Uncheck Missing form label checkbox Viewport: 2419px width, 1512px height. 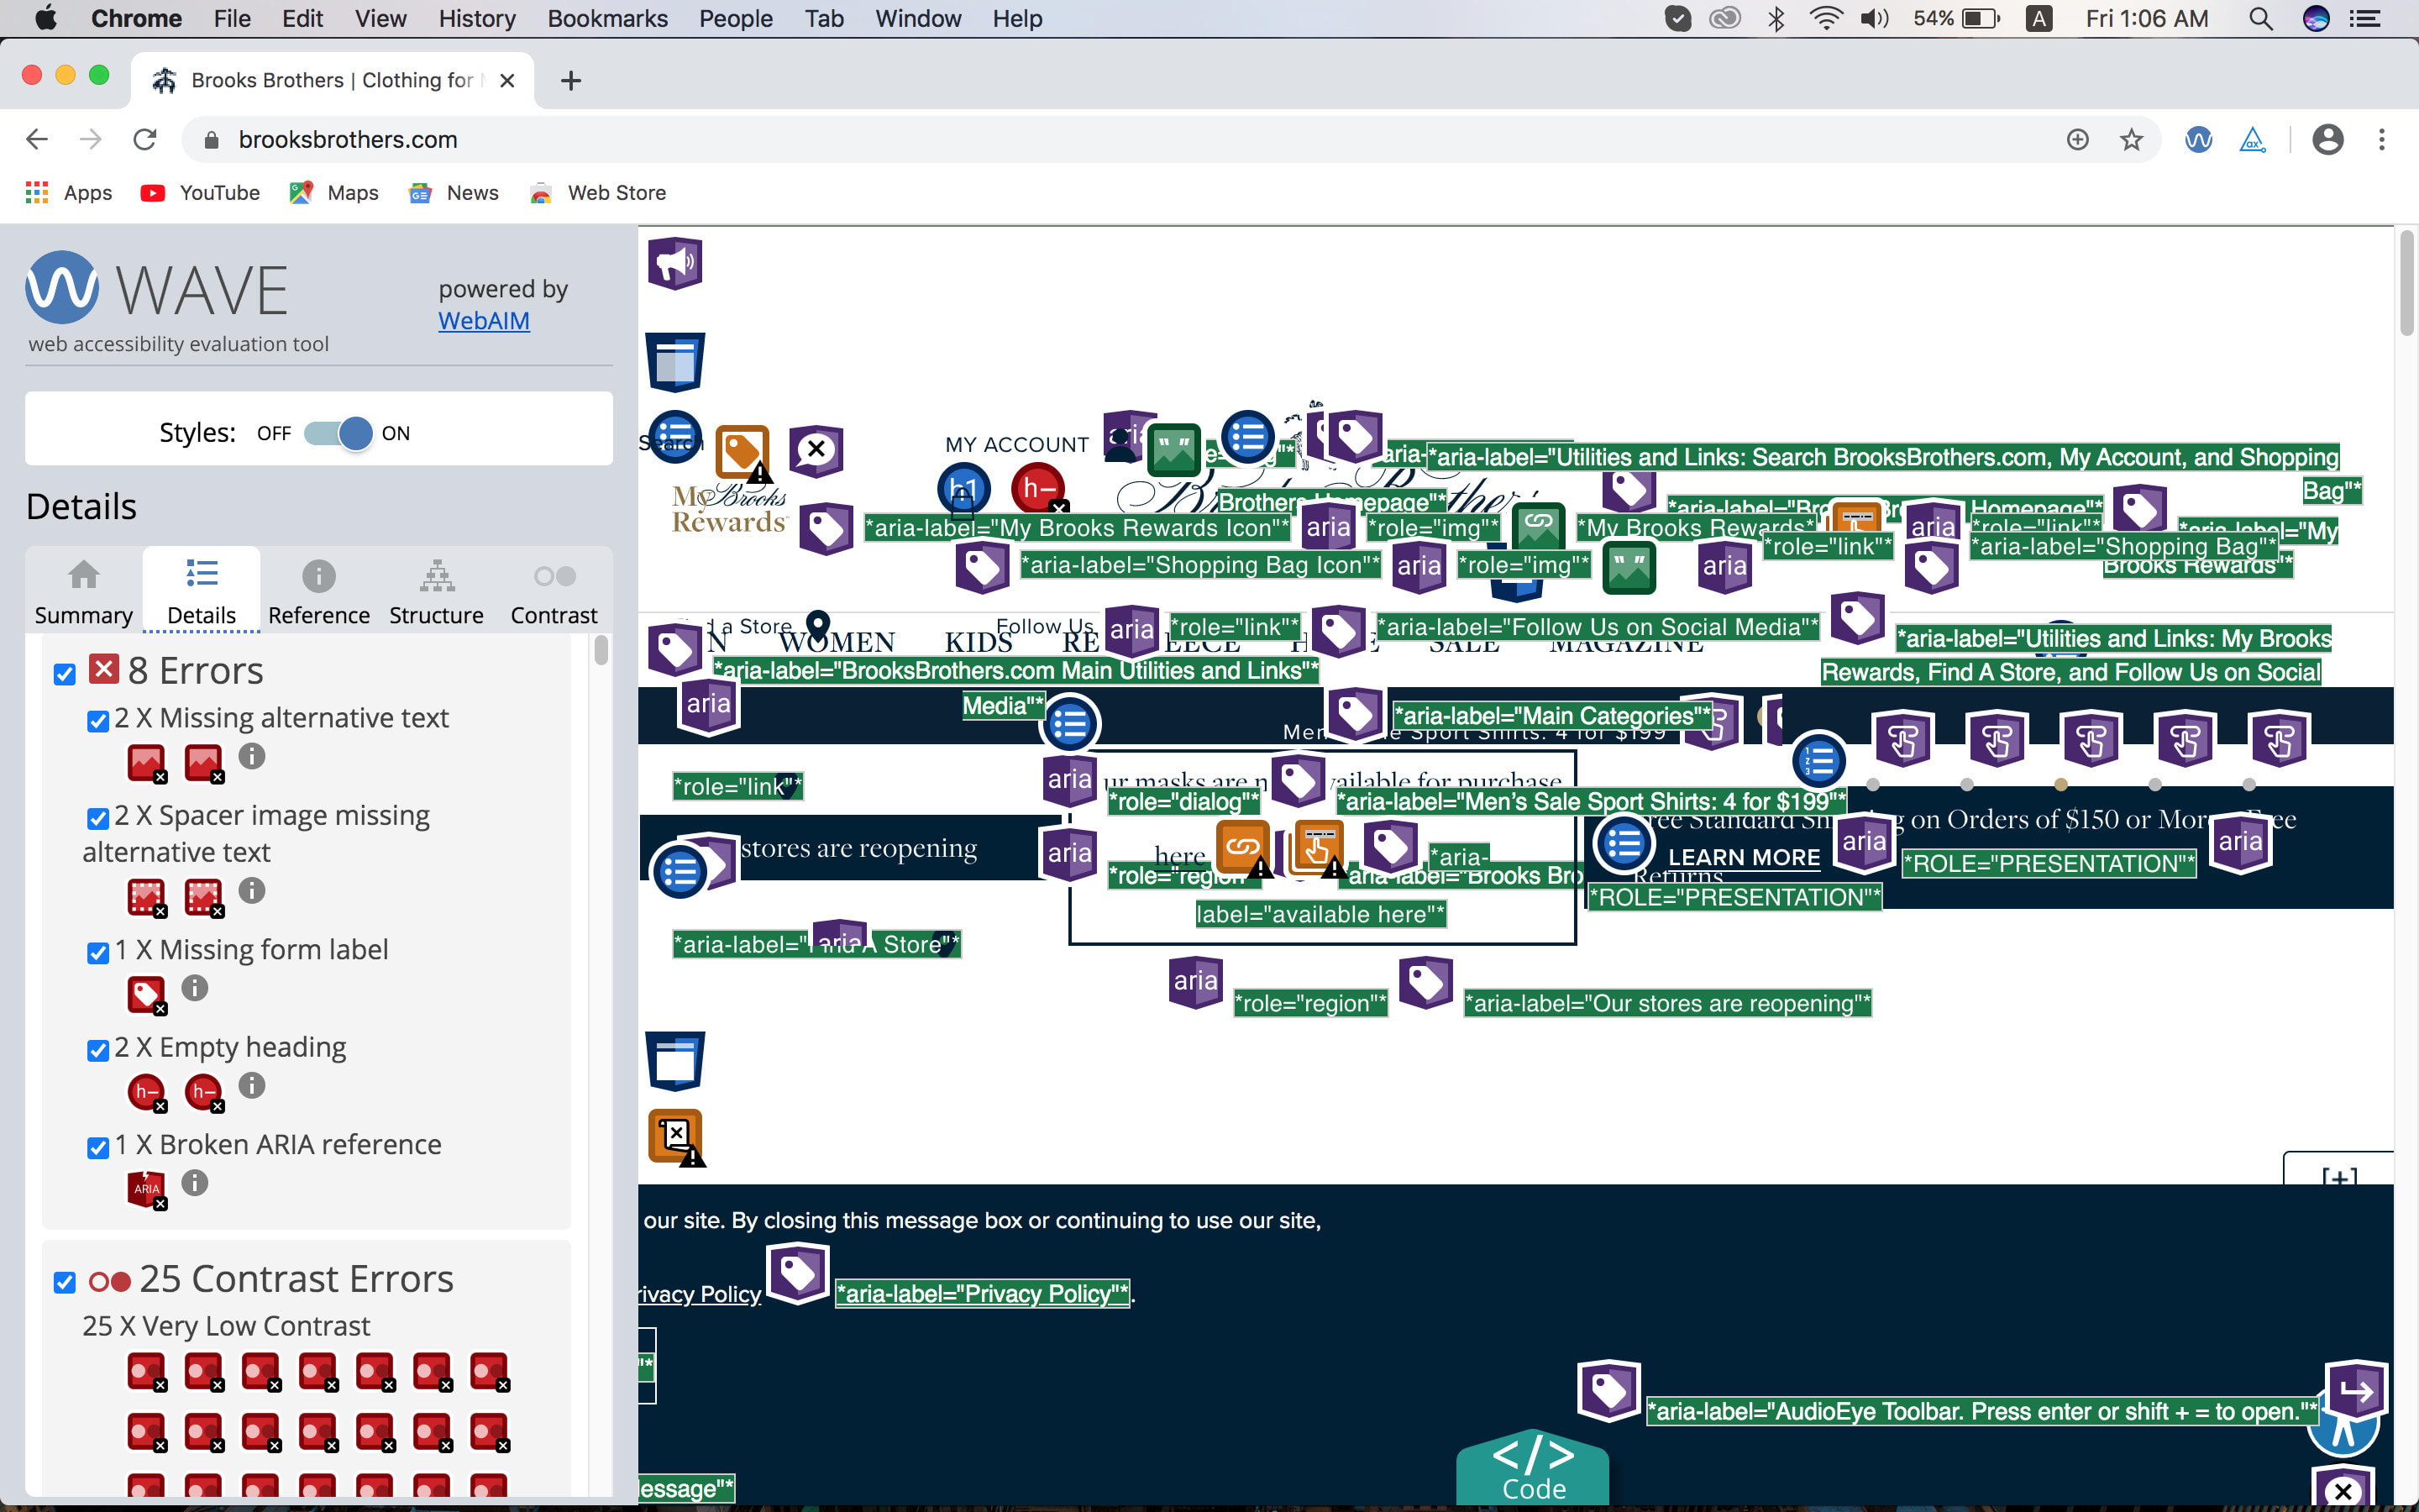tap(98, 952)
